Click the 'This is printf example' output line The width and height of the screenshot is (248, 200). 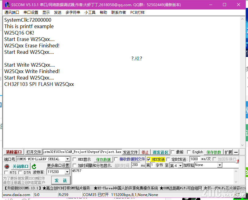29,26
